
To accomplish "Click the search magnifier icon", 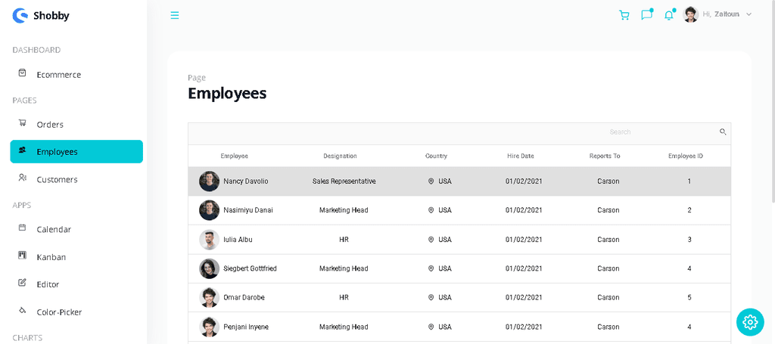I will tap(723, 132).
